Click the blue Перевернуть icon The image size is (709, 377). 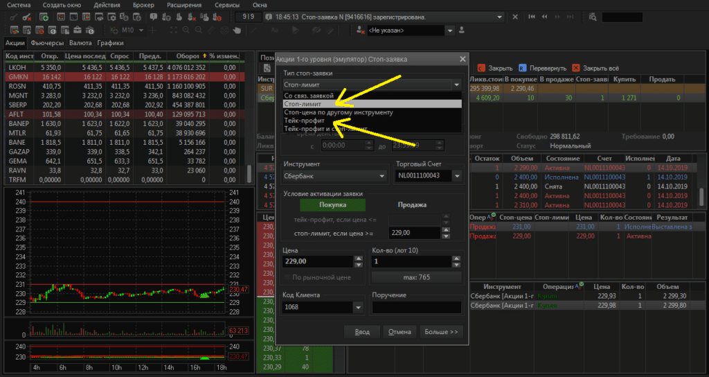click(x=522, y=69)
